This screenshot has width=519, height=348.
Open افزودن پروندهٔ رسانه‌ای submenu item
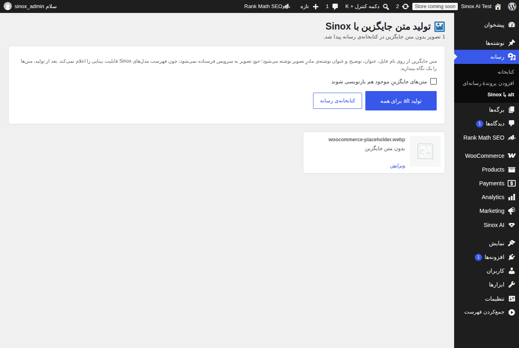click(x=488, y=83)
